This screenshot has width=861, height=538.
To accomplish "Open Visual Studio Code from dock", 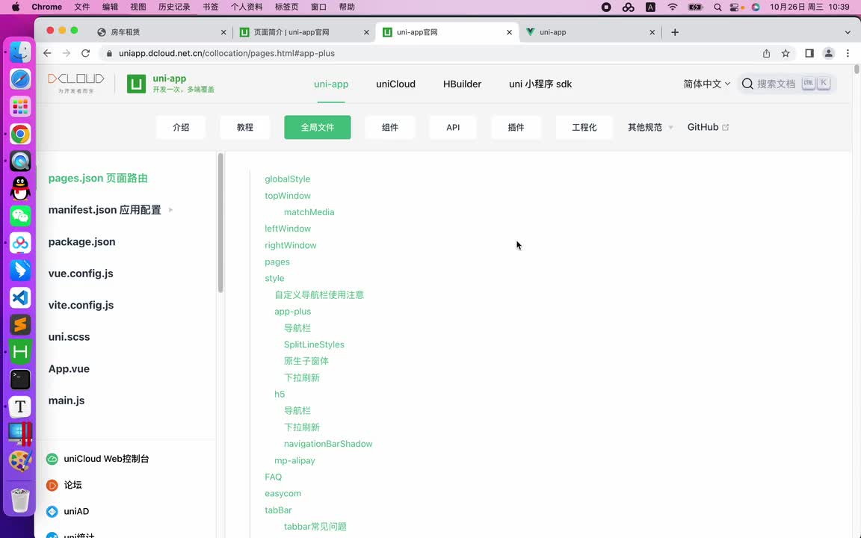I will point(20,297).
